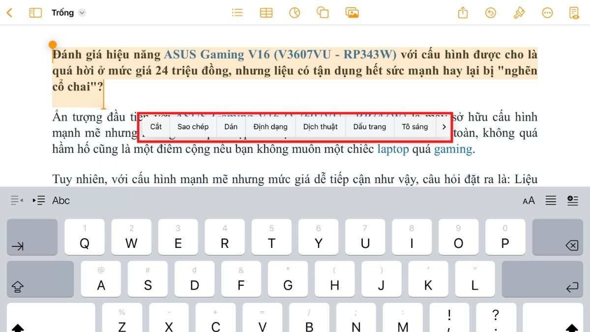The height and width of the screenshot is (332, 590).
Task: Open the laptop hyperlink in the paragraph
Action: (393, 149)
